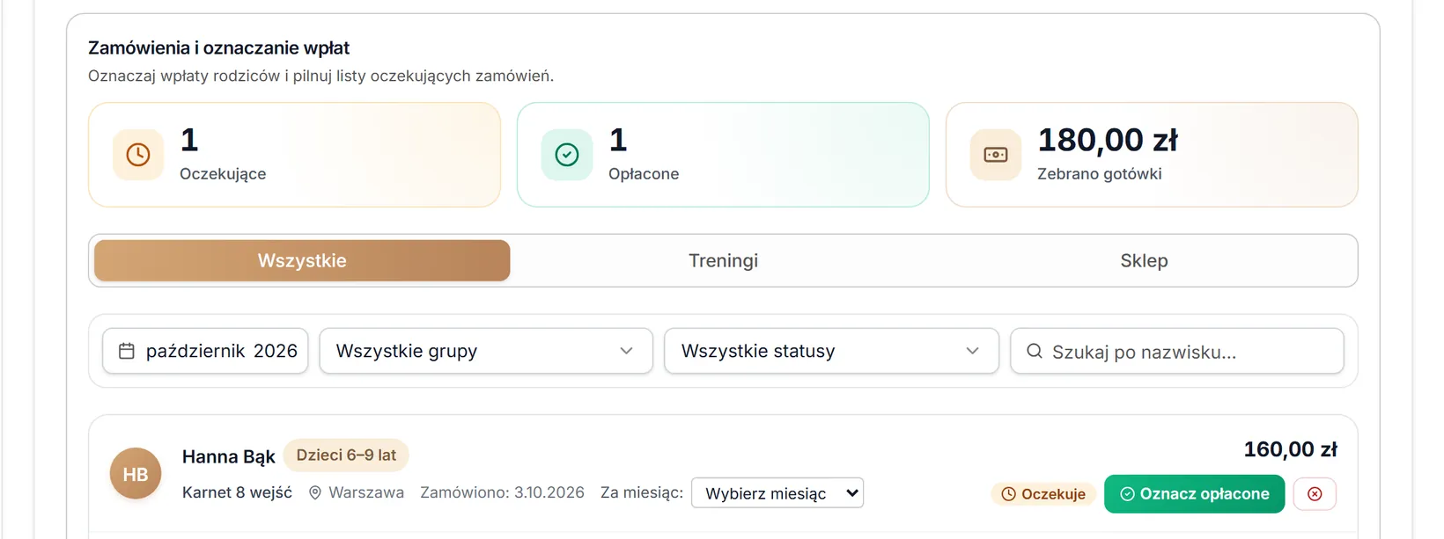Switch to the Treningi tab
The image size is (1444, 539).
click(723, 260)
